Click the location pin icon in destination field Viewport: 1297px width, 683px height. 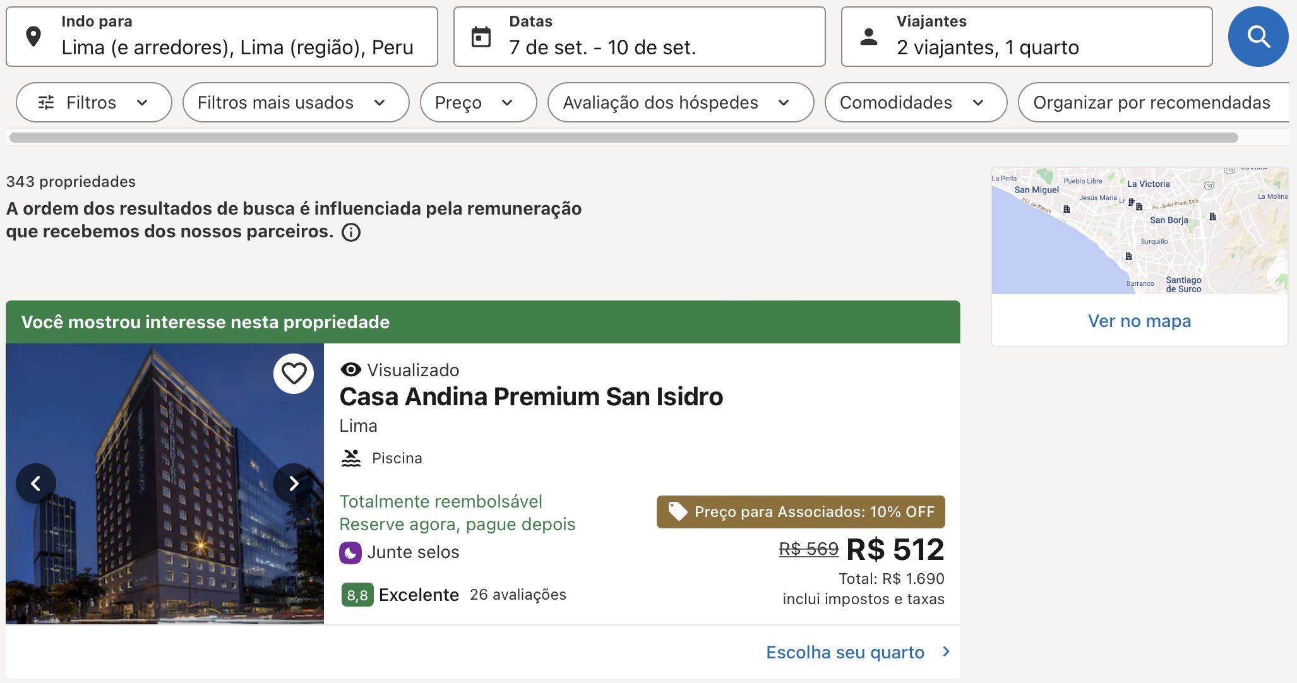(x=33, y=37)
